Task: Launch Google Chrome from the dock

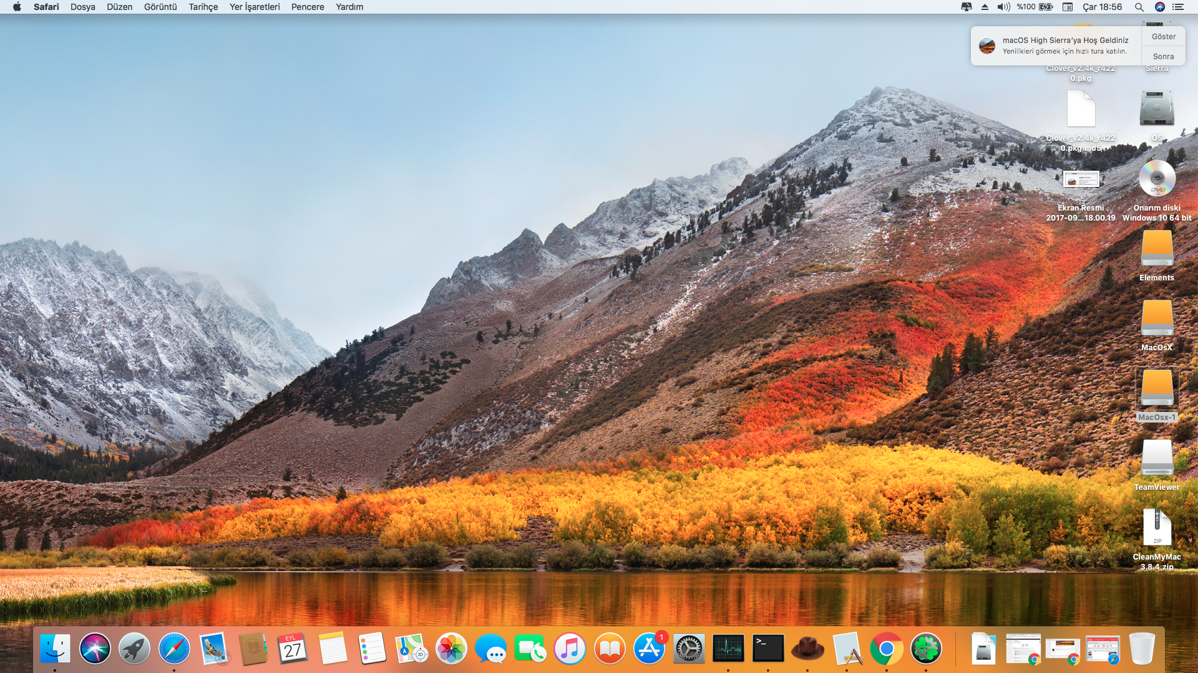Action: (x=887, y=649)
